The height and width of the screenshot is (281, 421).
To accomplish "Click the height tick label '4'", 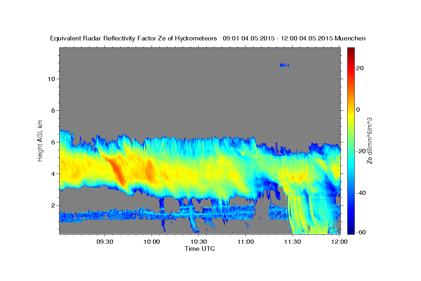I will [52, 174].
